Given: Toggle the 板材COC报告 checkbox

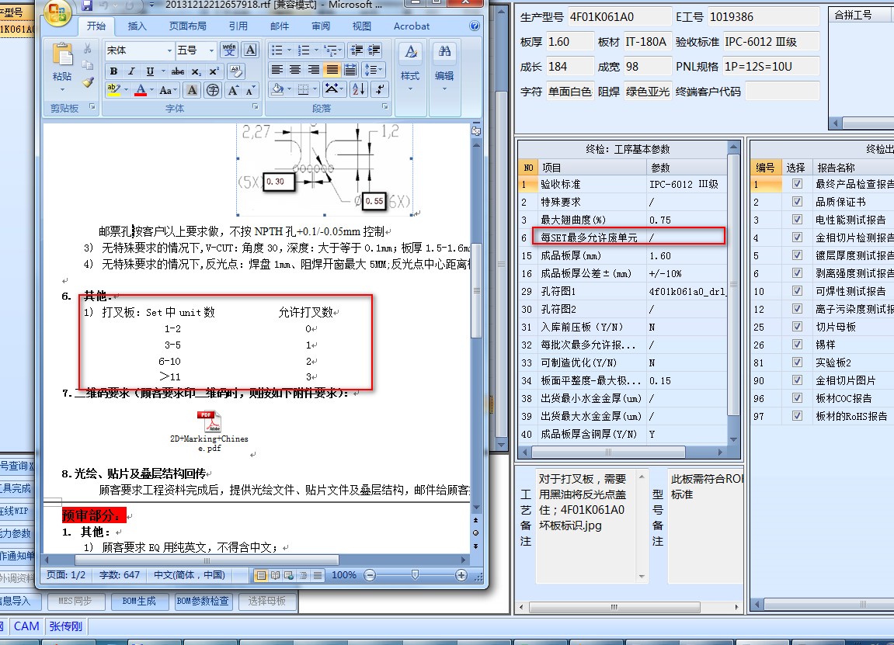Looking at the screenshot, I should tap(797, 398).
